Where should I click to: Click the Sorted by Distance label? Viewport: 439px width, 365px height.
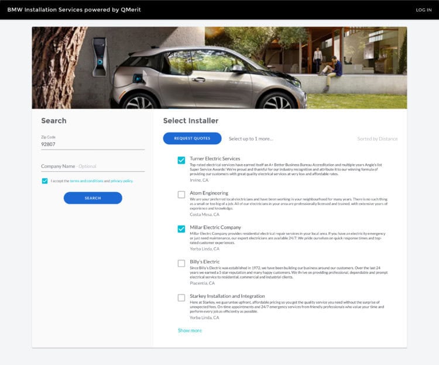377,139
